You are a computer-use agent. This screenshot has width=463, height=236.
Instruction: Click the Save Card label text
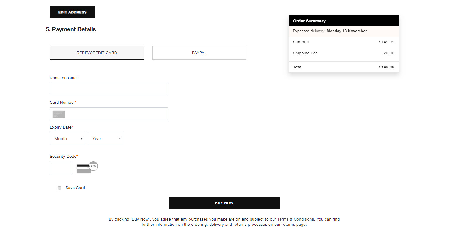pos(75,188)
